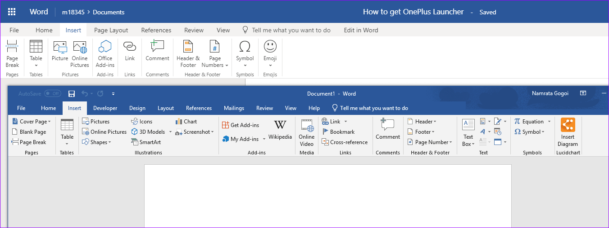Viewport: 609px width, 228px height.
Task: Open Documents breadcrumb in Word Online header
Action: (x=109, y=12)
